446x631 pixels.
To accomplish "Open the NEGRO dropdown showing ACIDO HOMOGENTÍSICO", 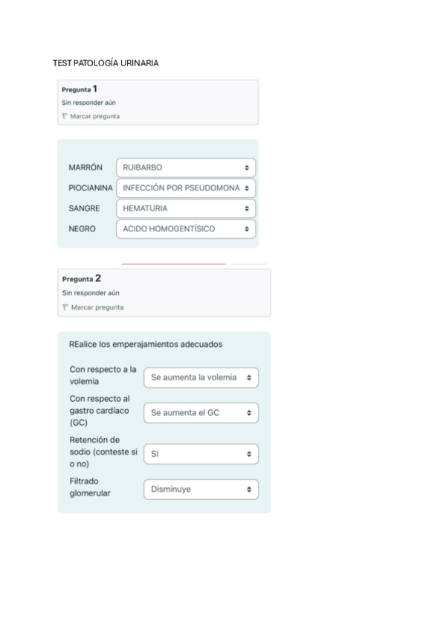I will click(186, 229).
